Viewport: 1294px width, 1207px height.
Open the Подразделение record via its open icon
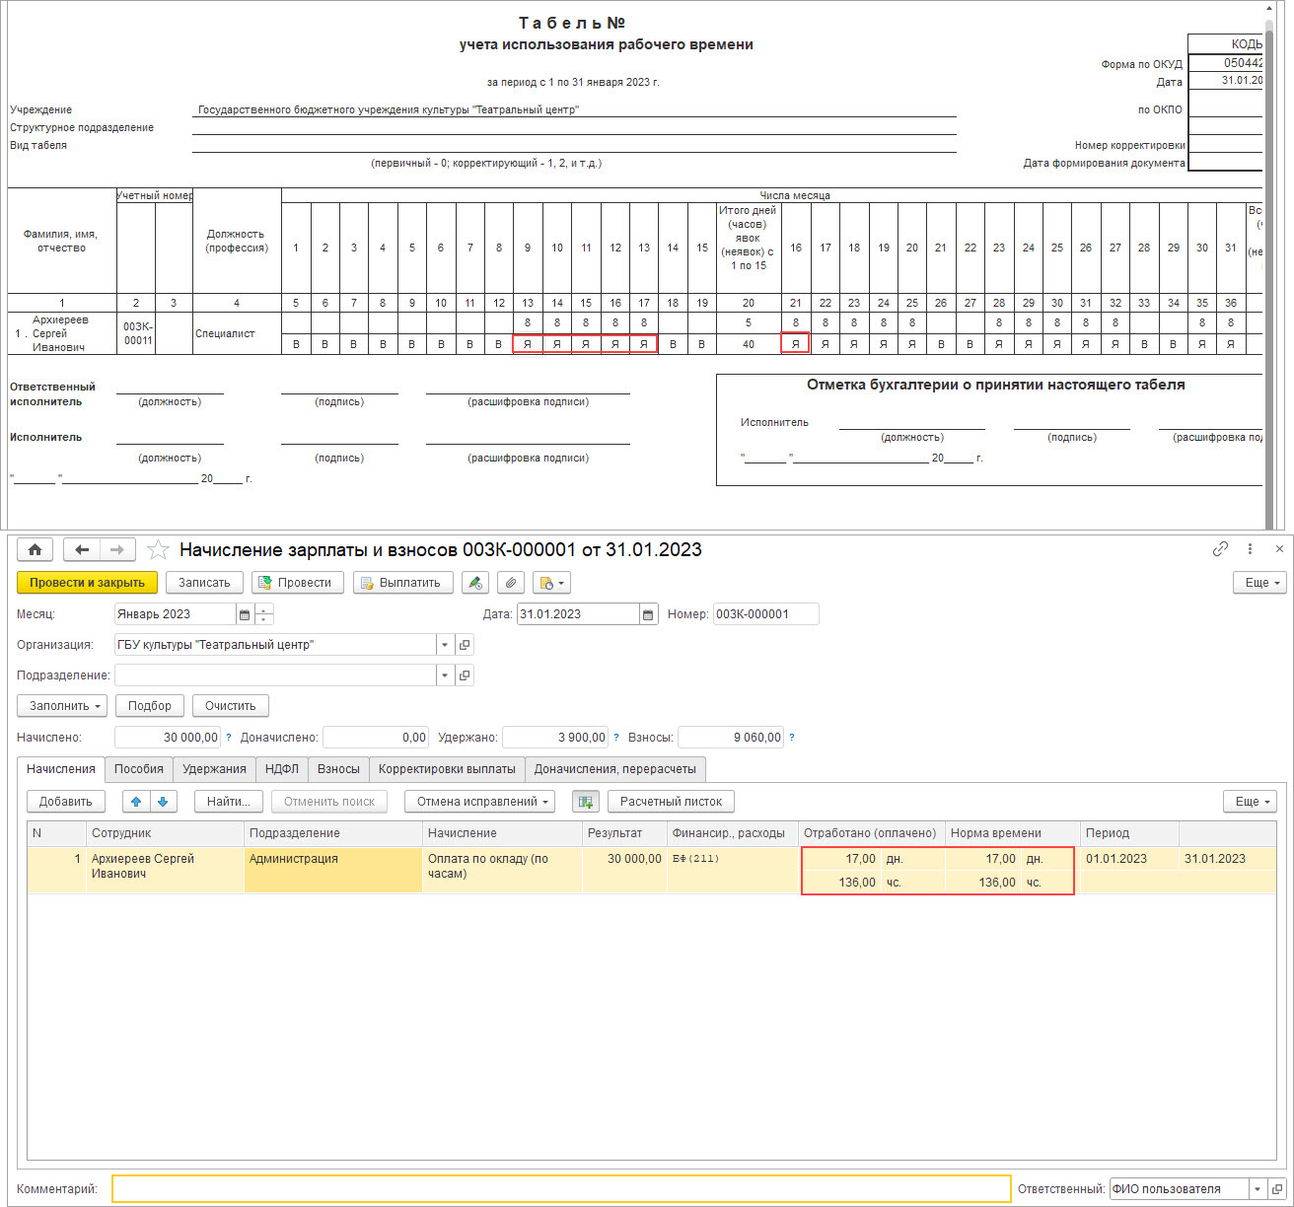(466, 675)
